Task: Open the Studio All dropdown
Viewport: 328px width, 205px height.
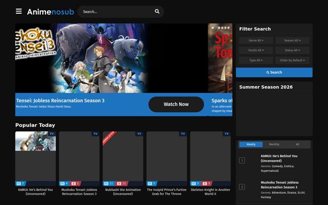Action: click(x=256, y=50)
